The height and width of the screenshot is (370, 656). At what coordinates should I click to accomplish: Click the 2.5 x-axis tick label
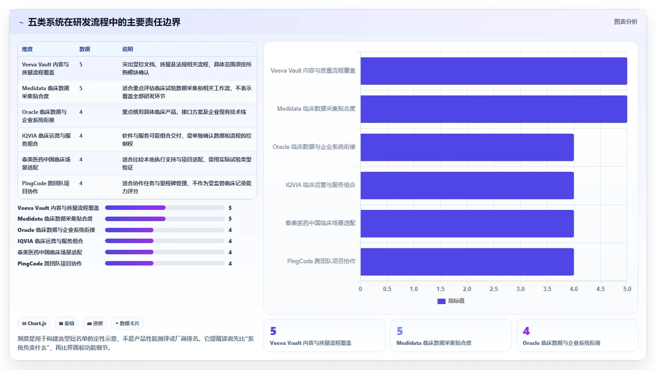point(494,289)
